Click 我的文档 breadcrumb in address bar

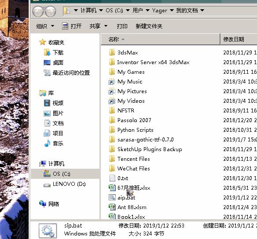point(187,11)
